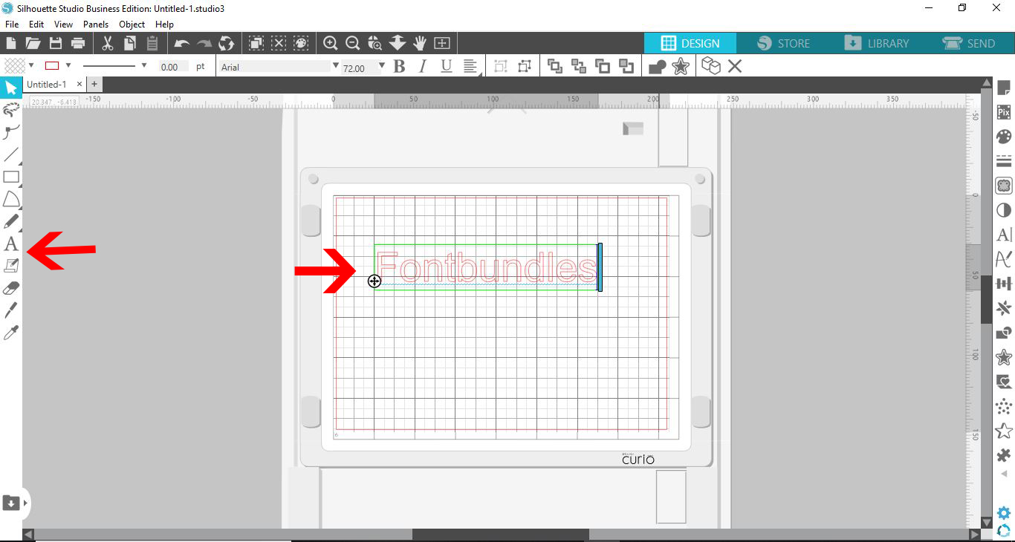Open the Puzzle piece panel
This screenshot has height=542, width=1015.
click(1004, 455)
